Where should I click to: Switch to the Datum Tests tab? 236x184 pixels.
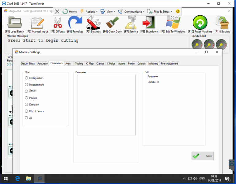pos(28,63)
